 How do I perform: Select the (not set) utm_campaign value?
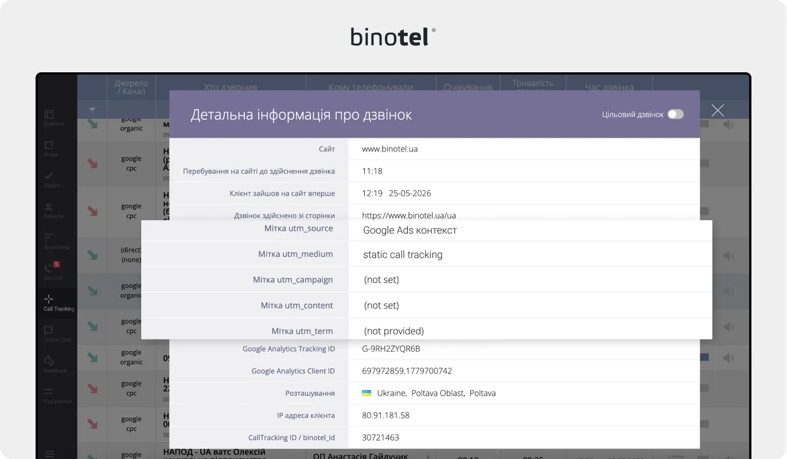click(x=381, y=280)
